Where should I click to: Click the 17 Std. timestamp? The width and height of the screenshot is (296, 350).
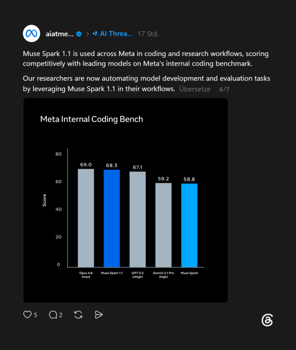(148, 34)
